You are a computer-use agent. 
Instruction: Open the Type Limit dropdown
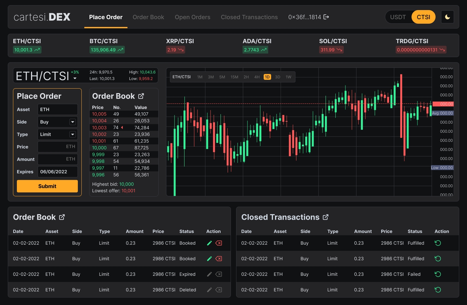73,134
